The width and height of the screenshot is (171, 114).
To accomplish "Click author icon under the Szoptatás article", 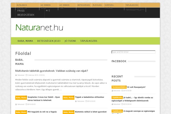I will [16, 104].
